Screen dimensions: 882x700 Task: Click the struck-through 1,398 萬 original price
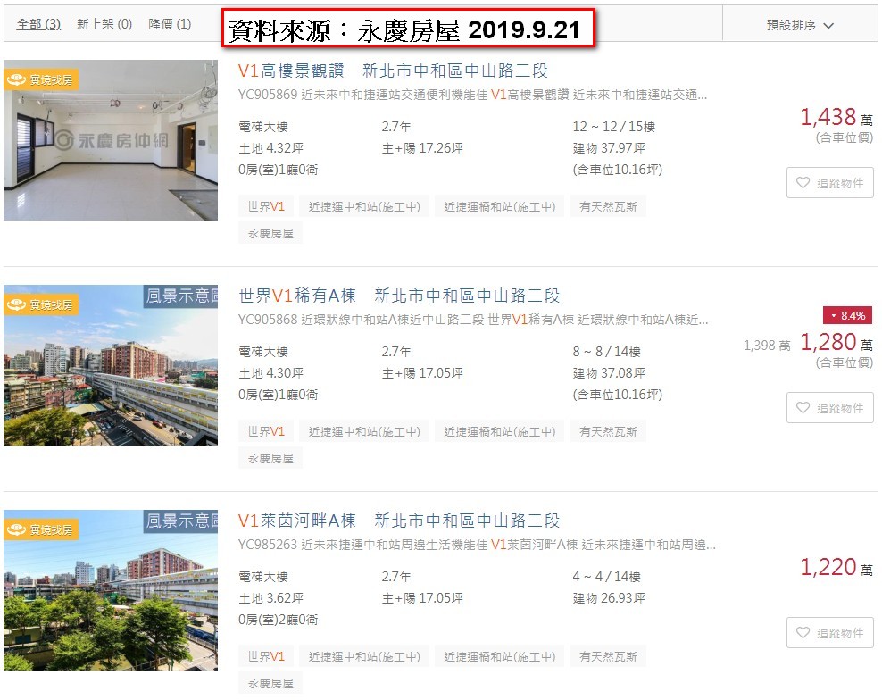pos(767,346)
